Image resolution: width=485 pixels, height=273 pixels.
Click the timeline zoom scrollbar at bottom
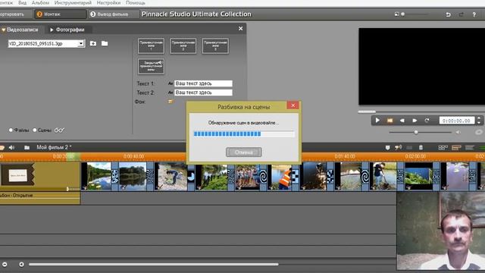coord(154,265)
